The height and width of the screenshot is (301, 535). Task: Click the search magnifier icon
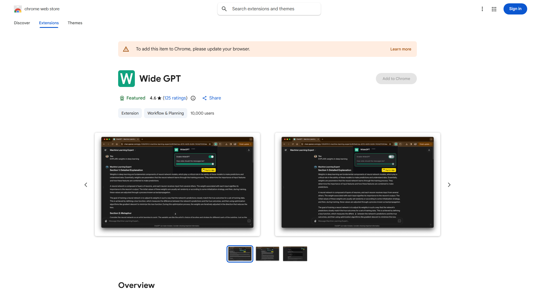coord(224,9)
